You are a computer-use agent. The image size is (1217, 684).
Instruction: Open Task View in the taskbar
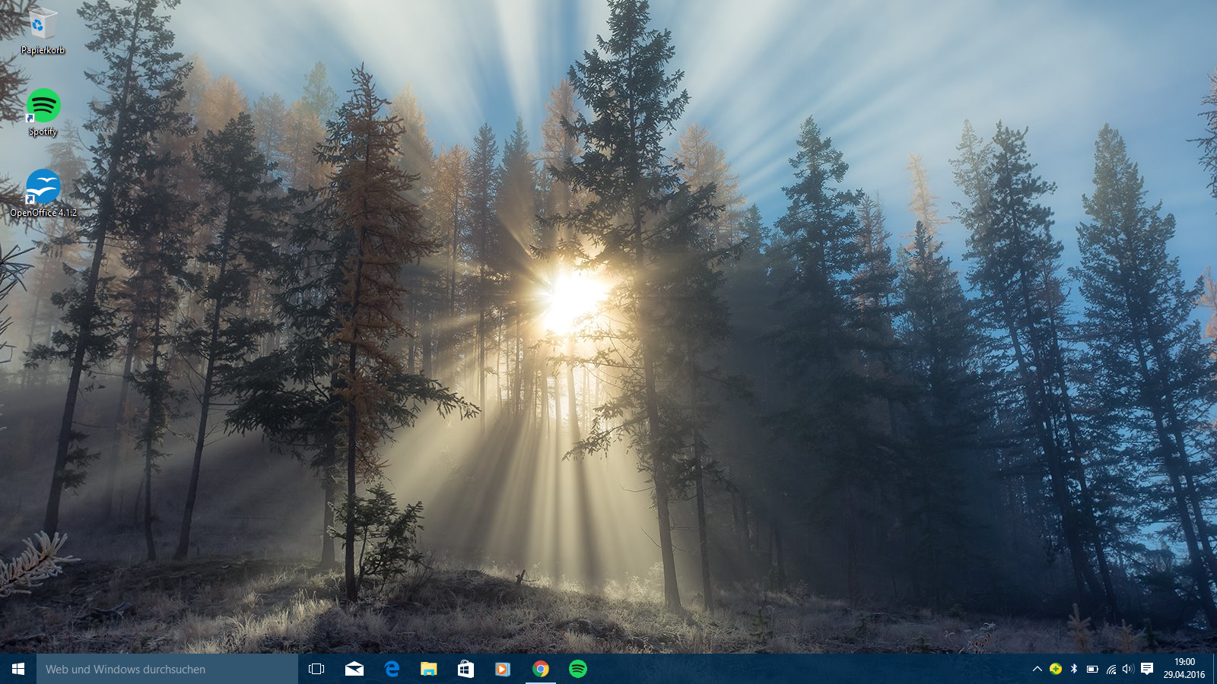[x=316, y=669]
